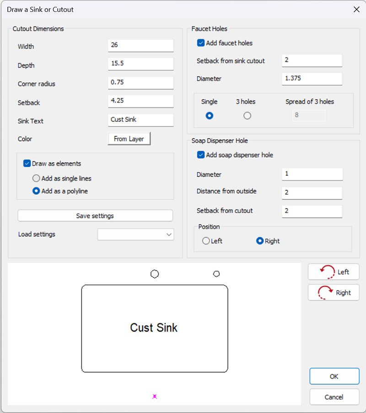This screenshot has width=366, height=413.
Task: Click the Sink Text field
Action: pos(141,120)
